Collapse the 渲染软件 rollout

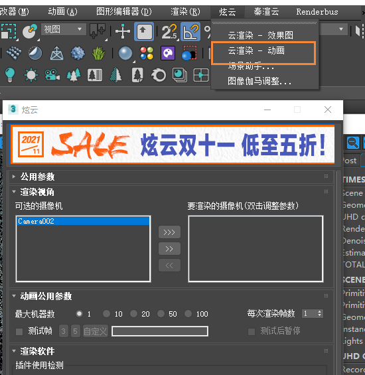pos(14,351)
